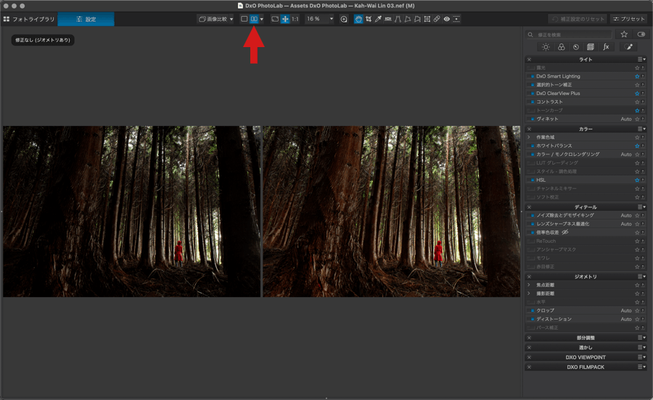Select the force parallels perspective tool
The image size is (653, 400).
[x=398, y=19]
